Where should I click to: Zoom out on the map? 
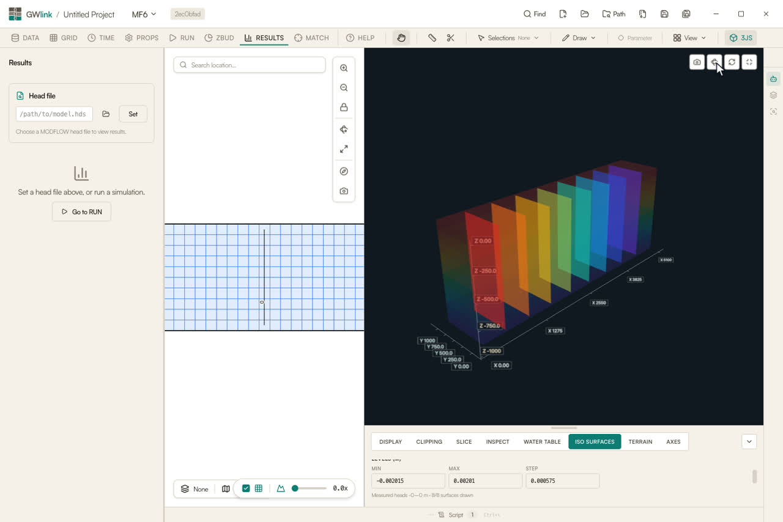tap(344, 88)
